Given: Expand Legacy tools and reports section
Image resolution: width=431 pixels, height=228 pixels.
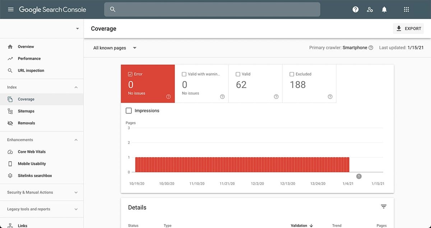Looking at the screenshot, I should [x=76, y=209].
